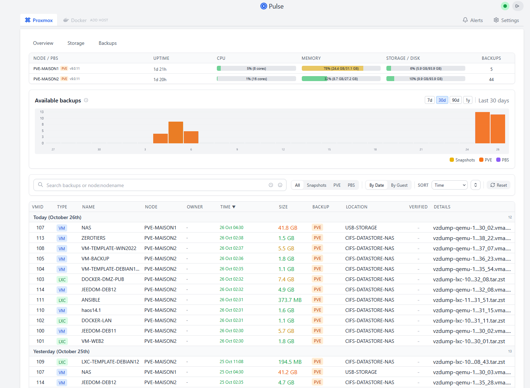530x388 pixels.
Task: Open the Docker tab
Action: click(79, 20)
